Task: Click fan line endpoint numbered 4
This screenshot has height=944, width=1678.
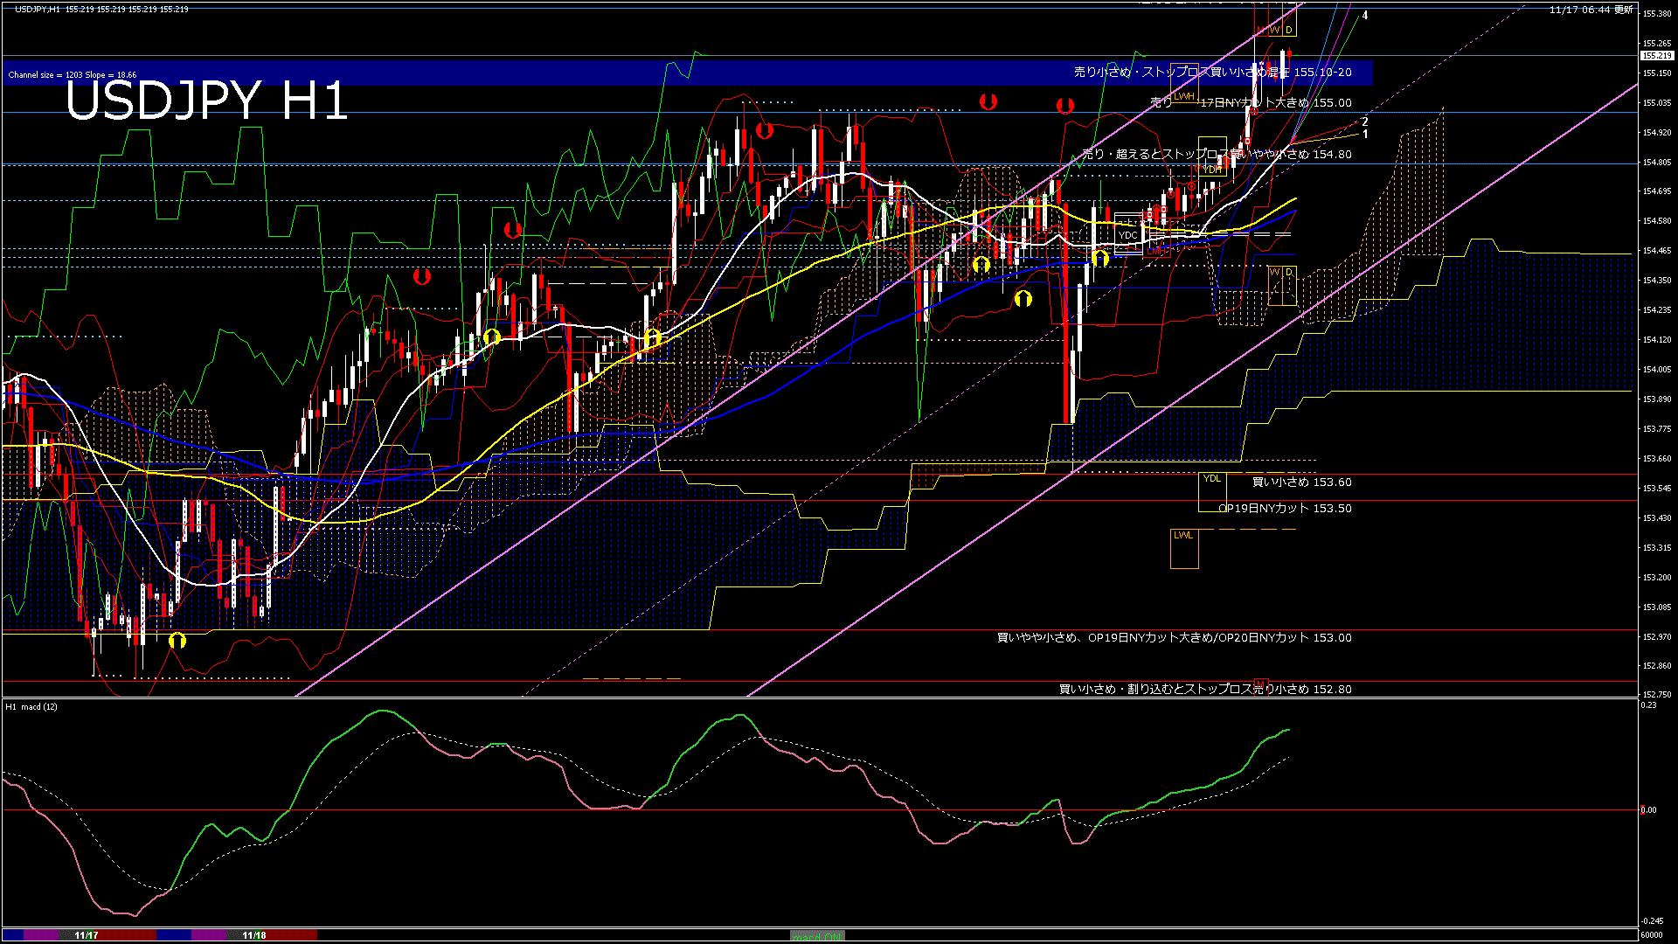Action: [x=1364, y=16]
